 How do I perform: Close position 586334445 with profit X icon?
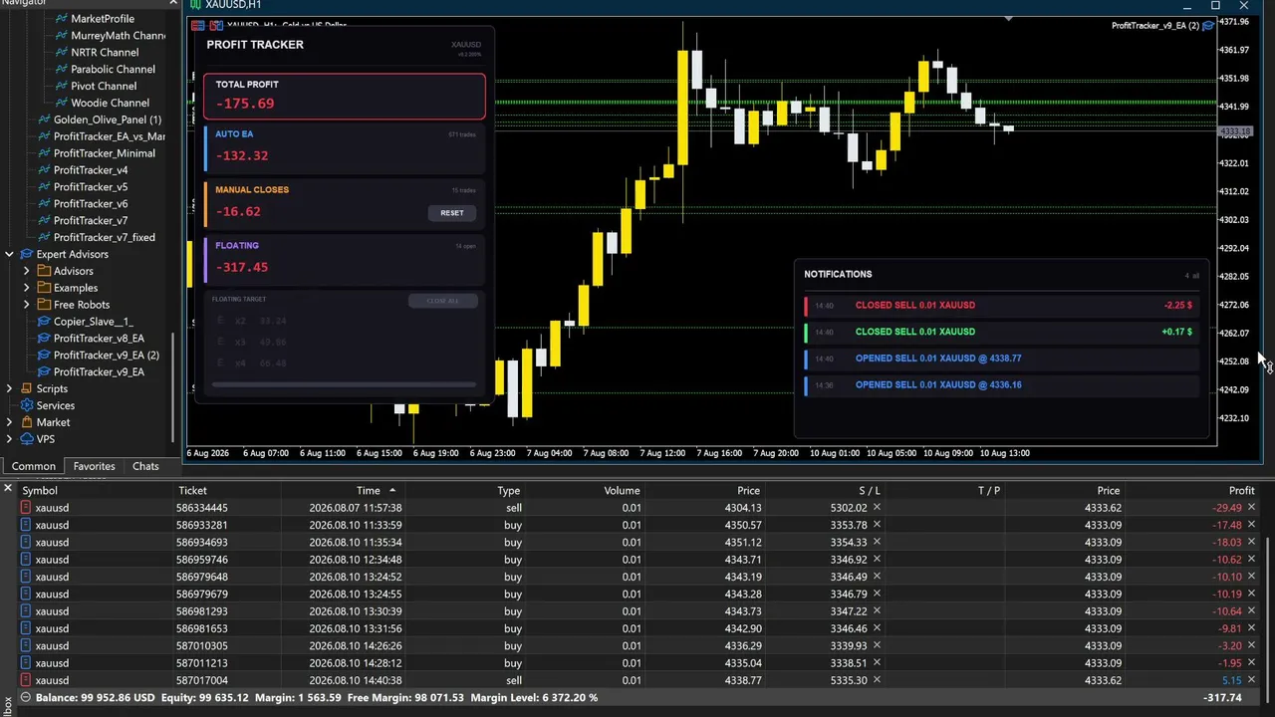coord(1251,508)
